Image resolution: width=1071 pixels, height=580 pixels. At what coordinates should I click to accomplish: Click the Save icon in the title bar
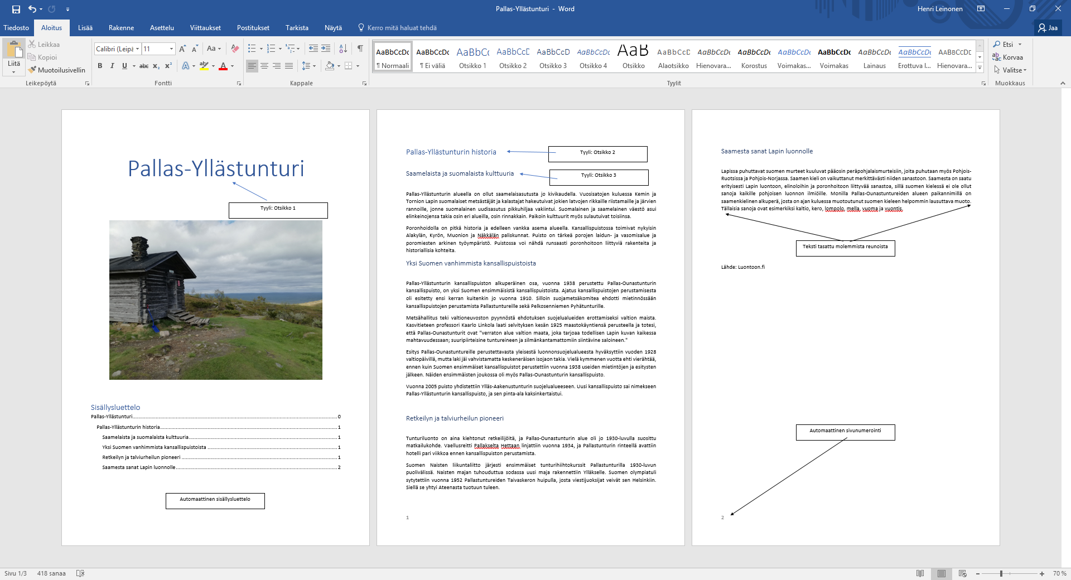pos(16,9)
